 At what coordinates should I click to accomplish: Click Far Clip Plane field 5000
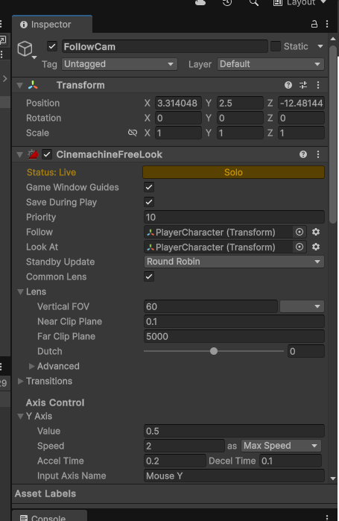click(x=234, y=336)
